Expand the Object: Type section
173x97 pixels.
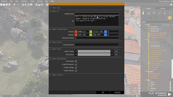point(50,8)
